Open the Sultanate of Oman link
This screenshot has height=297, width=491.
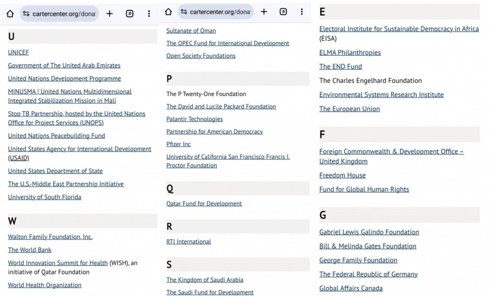tap(191, 31)
